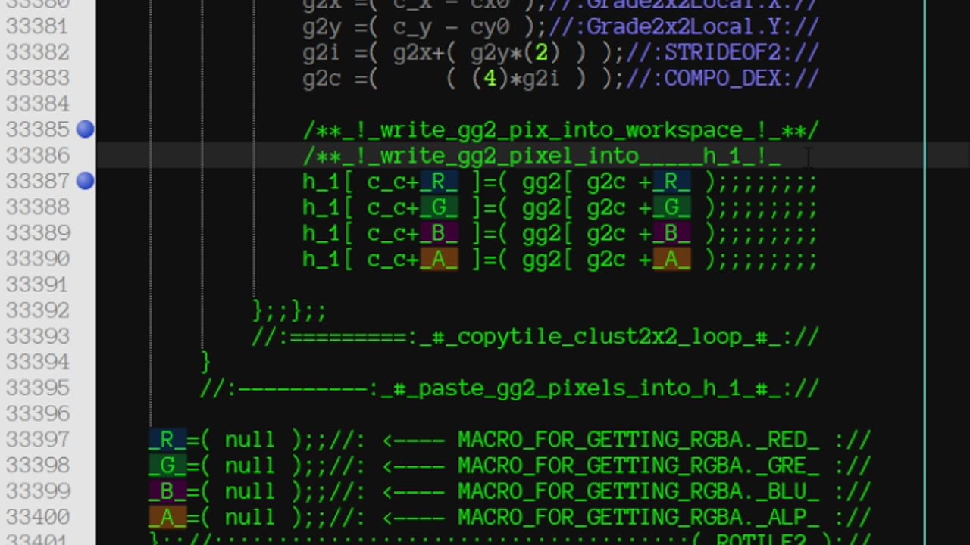
Task: Click the MACRO_FOR_GETTING_RGBA._BLU_ comment
Action: point(638,491)
